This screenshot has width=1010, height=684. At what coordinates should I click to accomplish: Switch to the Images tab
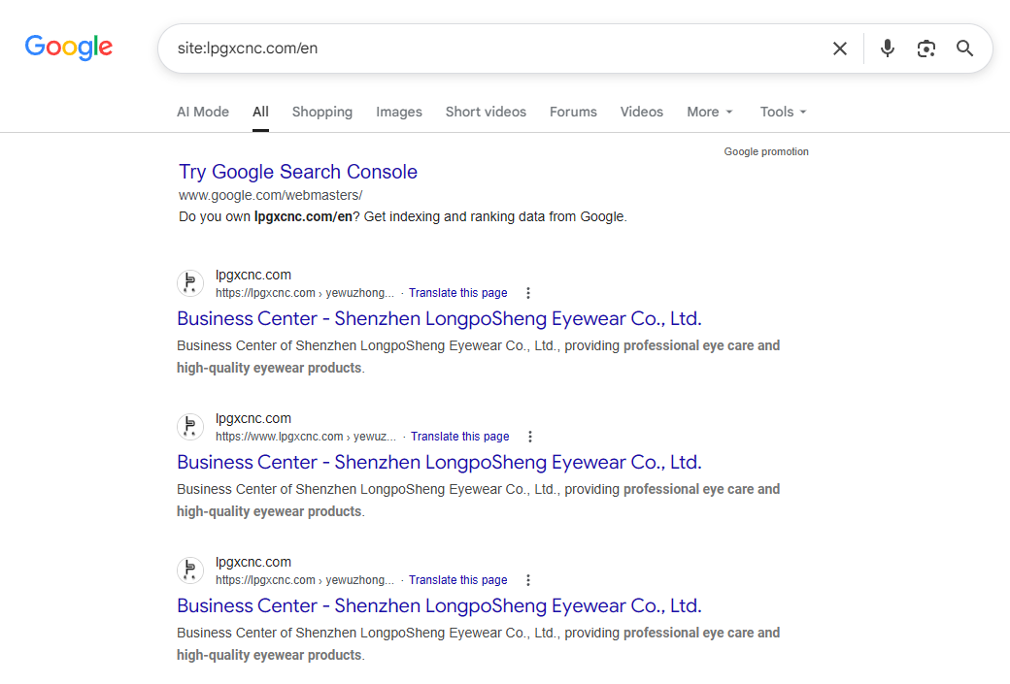coord(399,112)
